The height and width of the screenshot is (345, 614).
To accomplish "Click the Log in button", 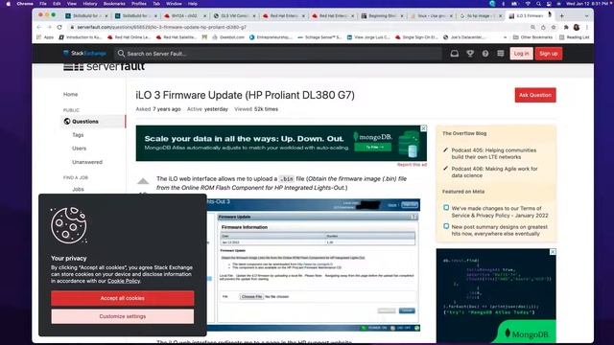I will click(521, 54).
